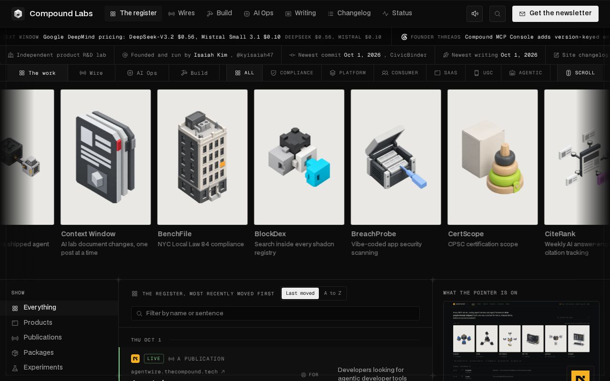Select the Agentic robot filter
Image resolution: width=610 pixels, height=381 pixels.
click(x=526, y=73)
